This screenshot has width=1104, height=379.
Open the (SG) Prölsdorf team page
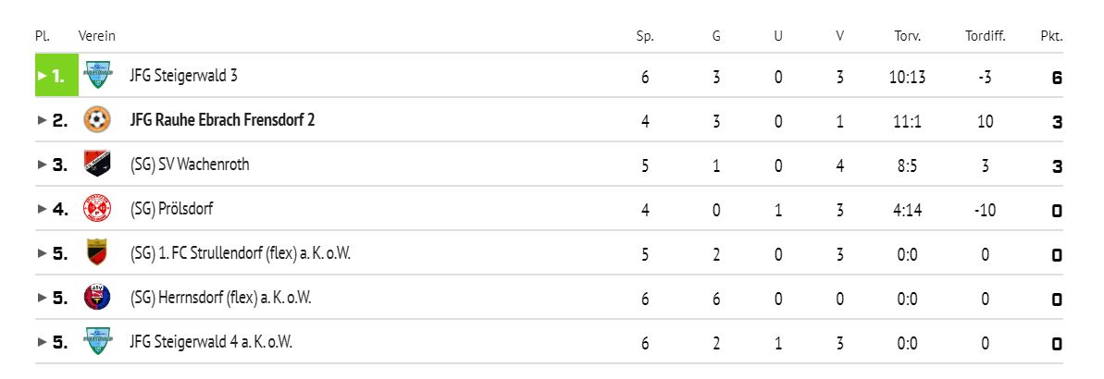click(x=171, y=209)
